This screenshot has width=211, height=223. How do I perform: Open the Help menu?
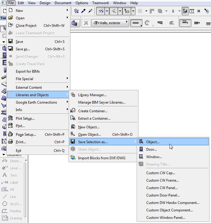[134, 3]
